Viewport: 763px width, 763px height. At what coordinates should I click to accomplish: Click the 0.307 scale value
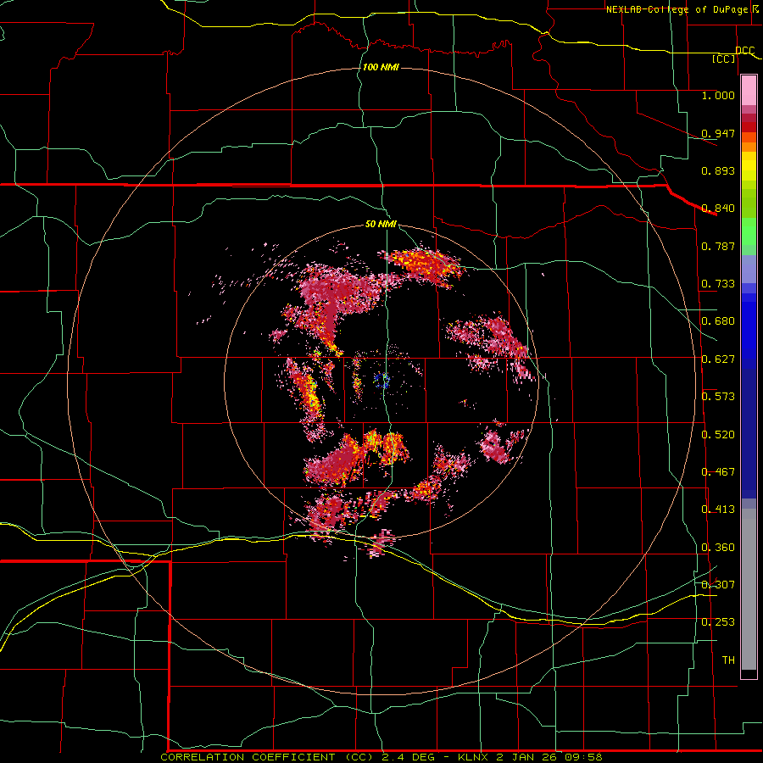718,585
